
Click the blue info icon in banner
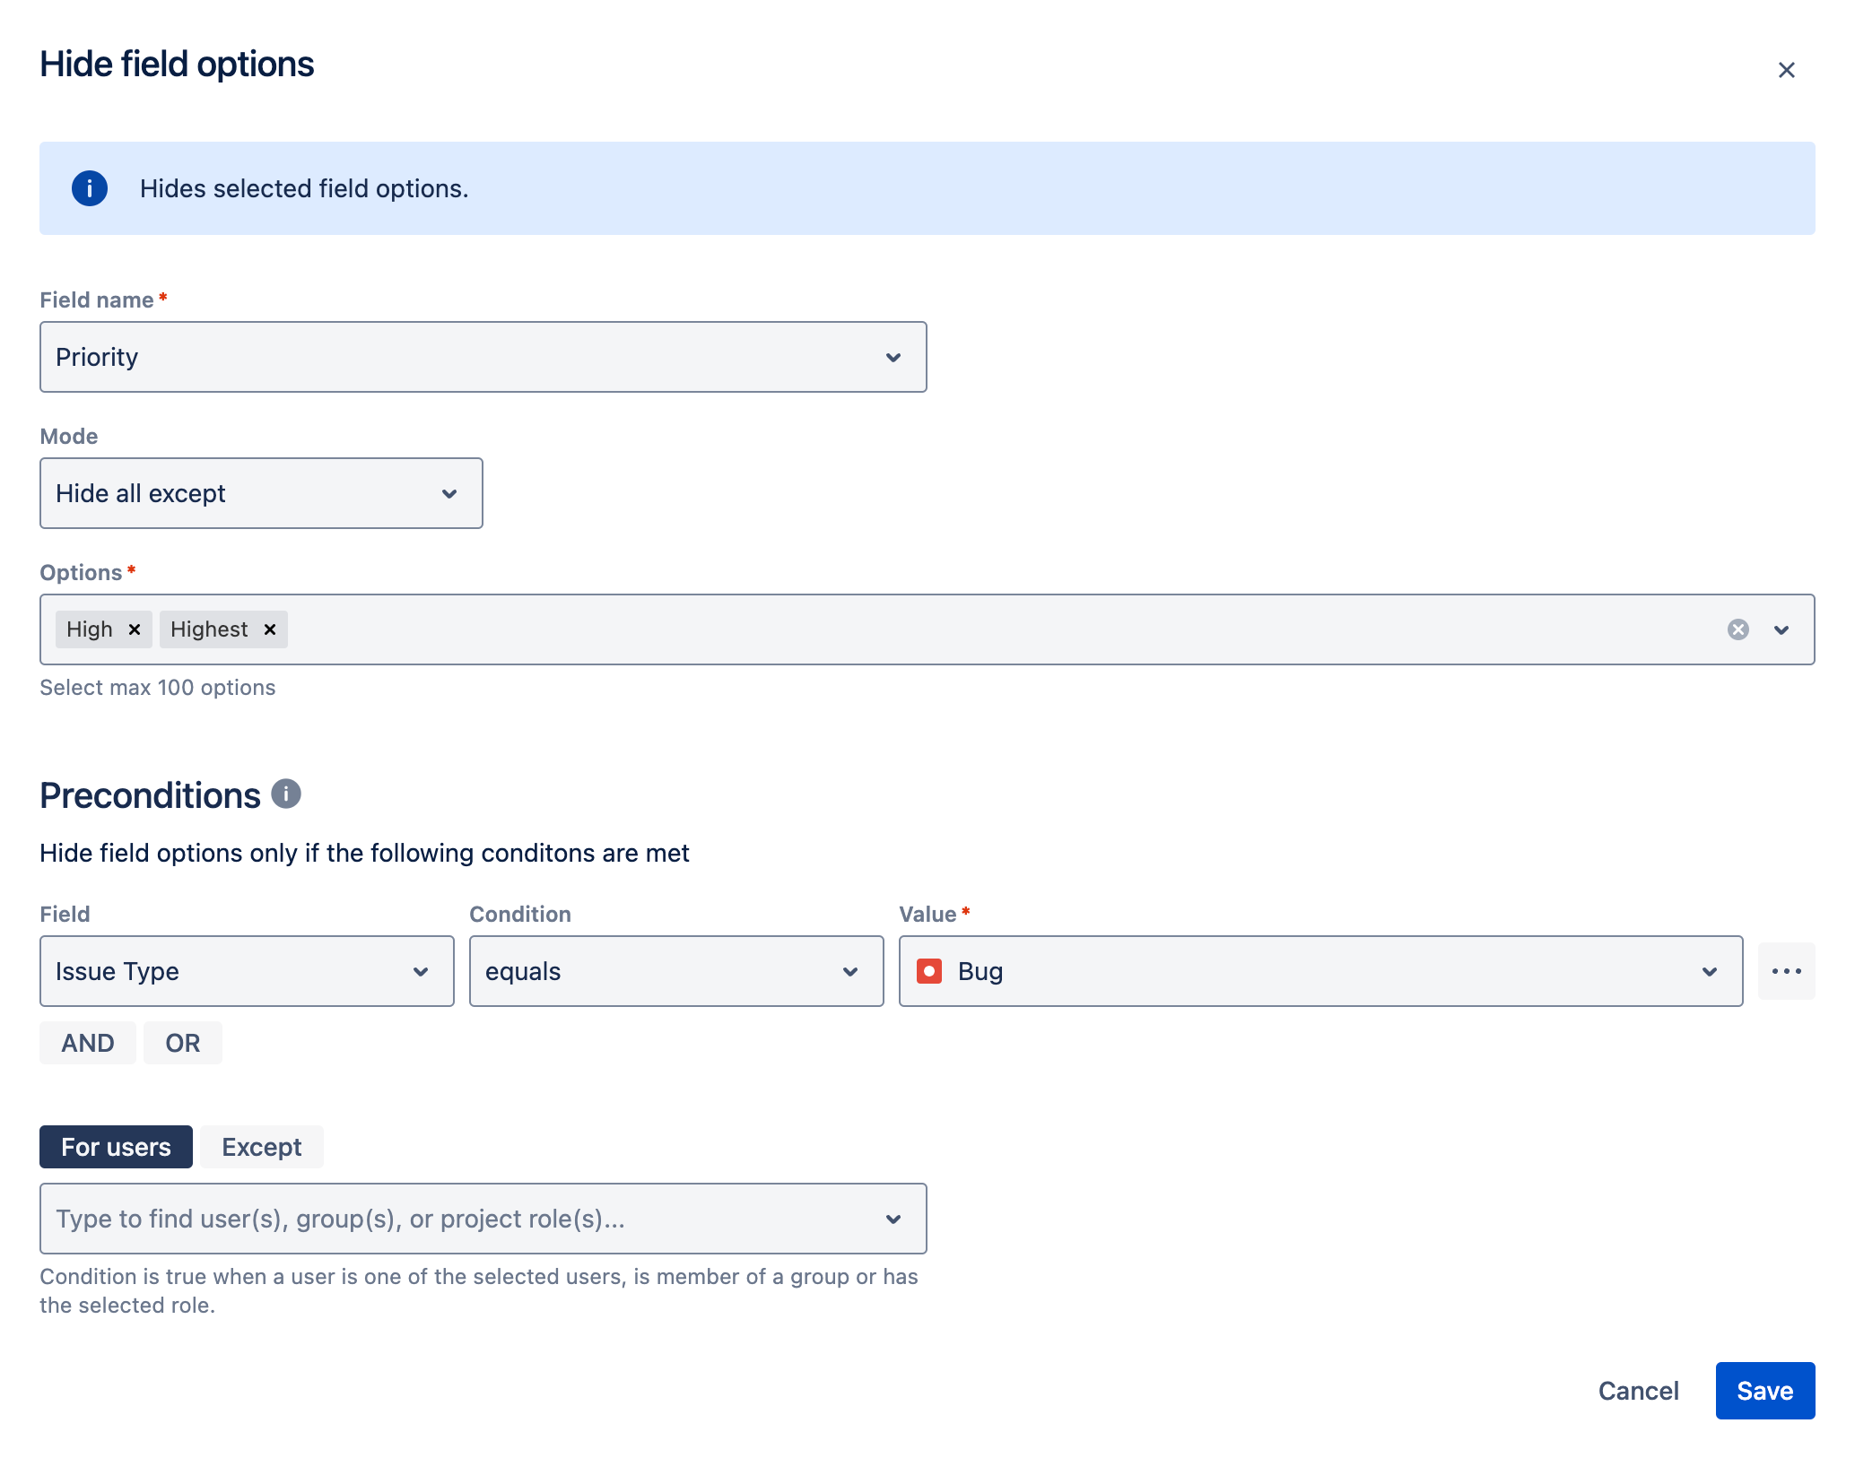90,188
